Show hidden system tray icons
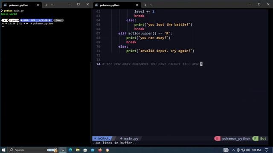The width and height of the screenshot is (273, 153). [x=233, y=150]
